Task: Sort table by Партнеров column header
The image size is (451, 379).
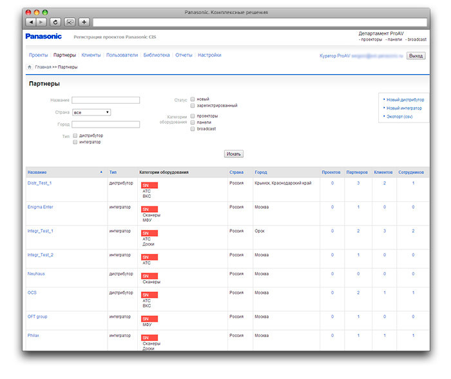Action: [x=357, y=172]
